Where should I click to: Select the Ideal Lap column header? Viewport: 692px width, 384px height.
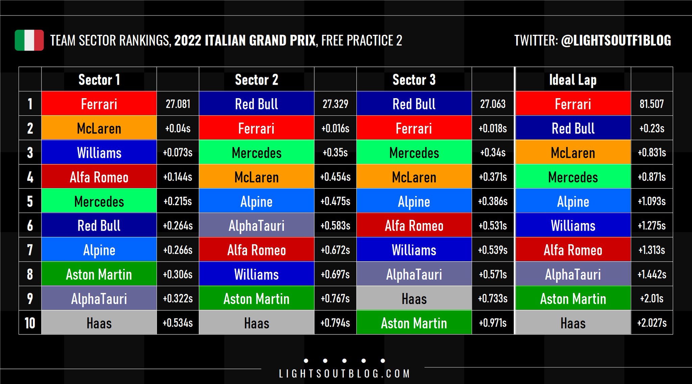tap(573, 80)
